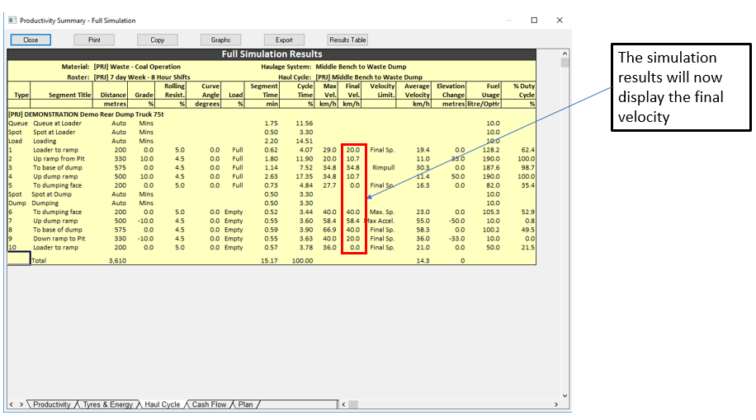The width and height of the screenshot is (756, 420).
Task: Click the horizontal scrollbar left arrow
Action: (344, 404)
